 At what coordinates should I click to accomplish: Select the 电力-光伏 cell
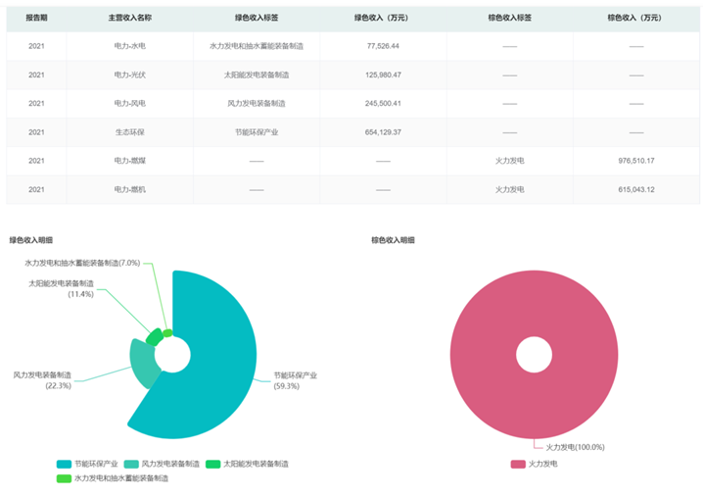[x=129, y=74]
